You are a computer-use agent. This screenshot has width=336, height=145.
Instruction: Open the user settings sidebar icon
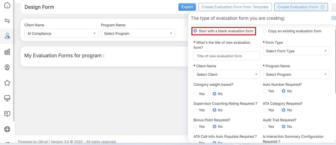click(x=7, y=36)
